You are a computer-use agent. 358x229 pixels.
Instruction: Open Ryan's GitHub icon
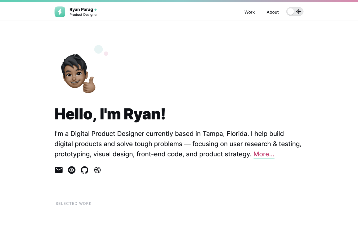tap(85, 170)
